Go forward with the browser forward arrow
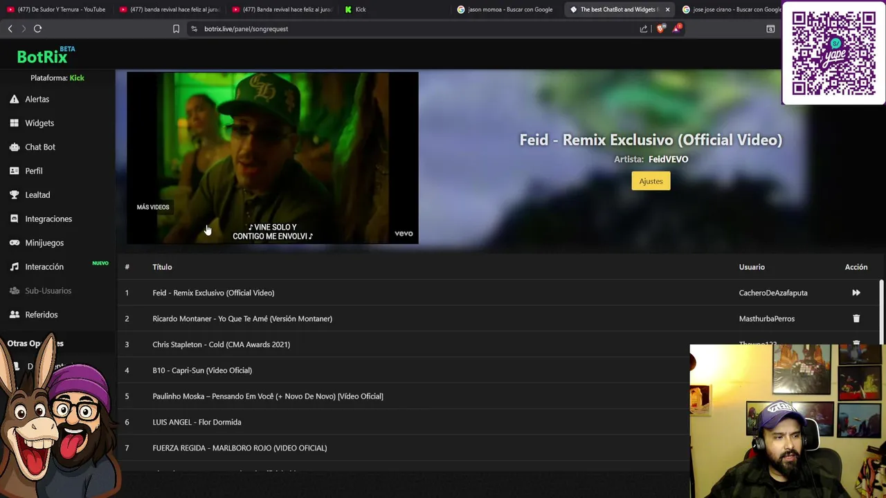The image size is (886, 498). [24, 28]
